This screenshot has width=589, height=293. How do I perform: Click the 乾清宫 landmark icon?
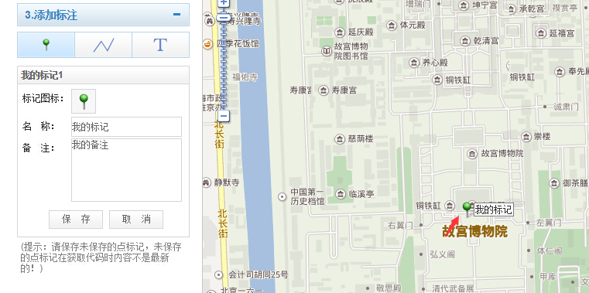click(x=465, y=40)
